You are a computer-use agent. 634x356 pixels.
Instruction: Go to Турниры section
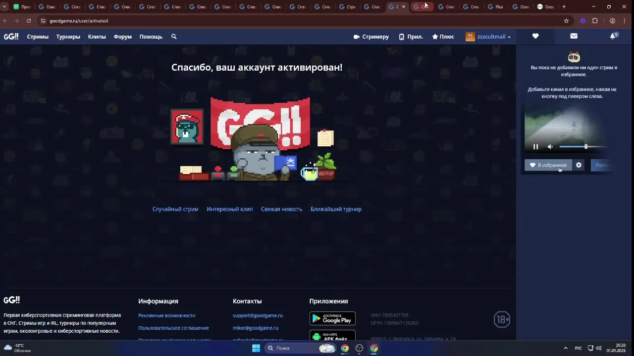click(x=68, y=37)
